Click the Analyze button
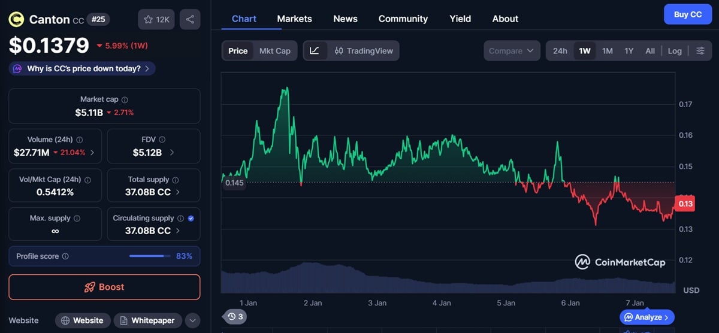 (647, 317)
